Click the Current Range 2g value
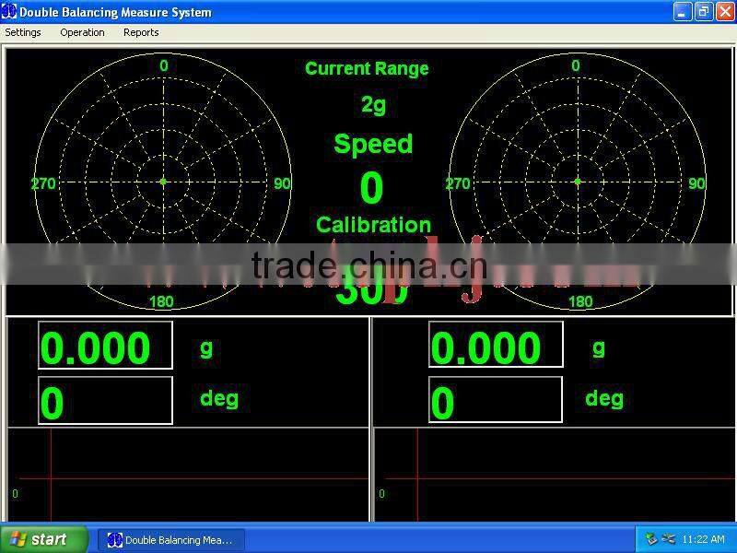This screenshot has height=553, width=737. (x=373, y=104)
